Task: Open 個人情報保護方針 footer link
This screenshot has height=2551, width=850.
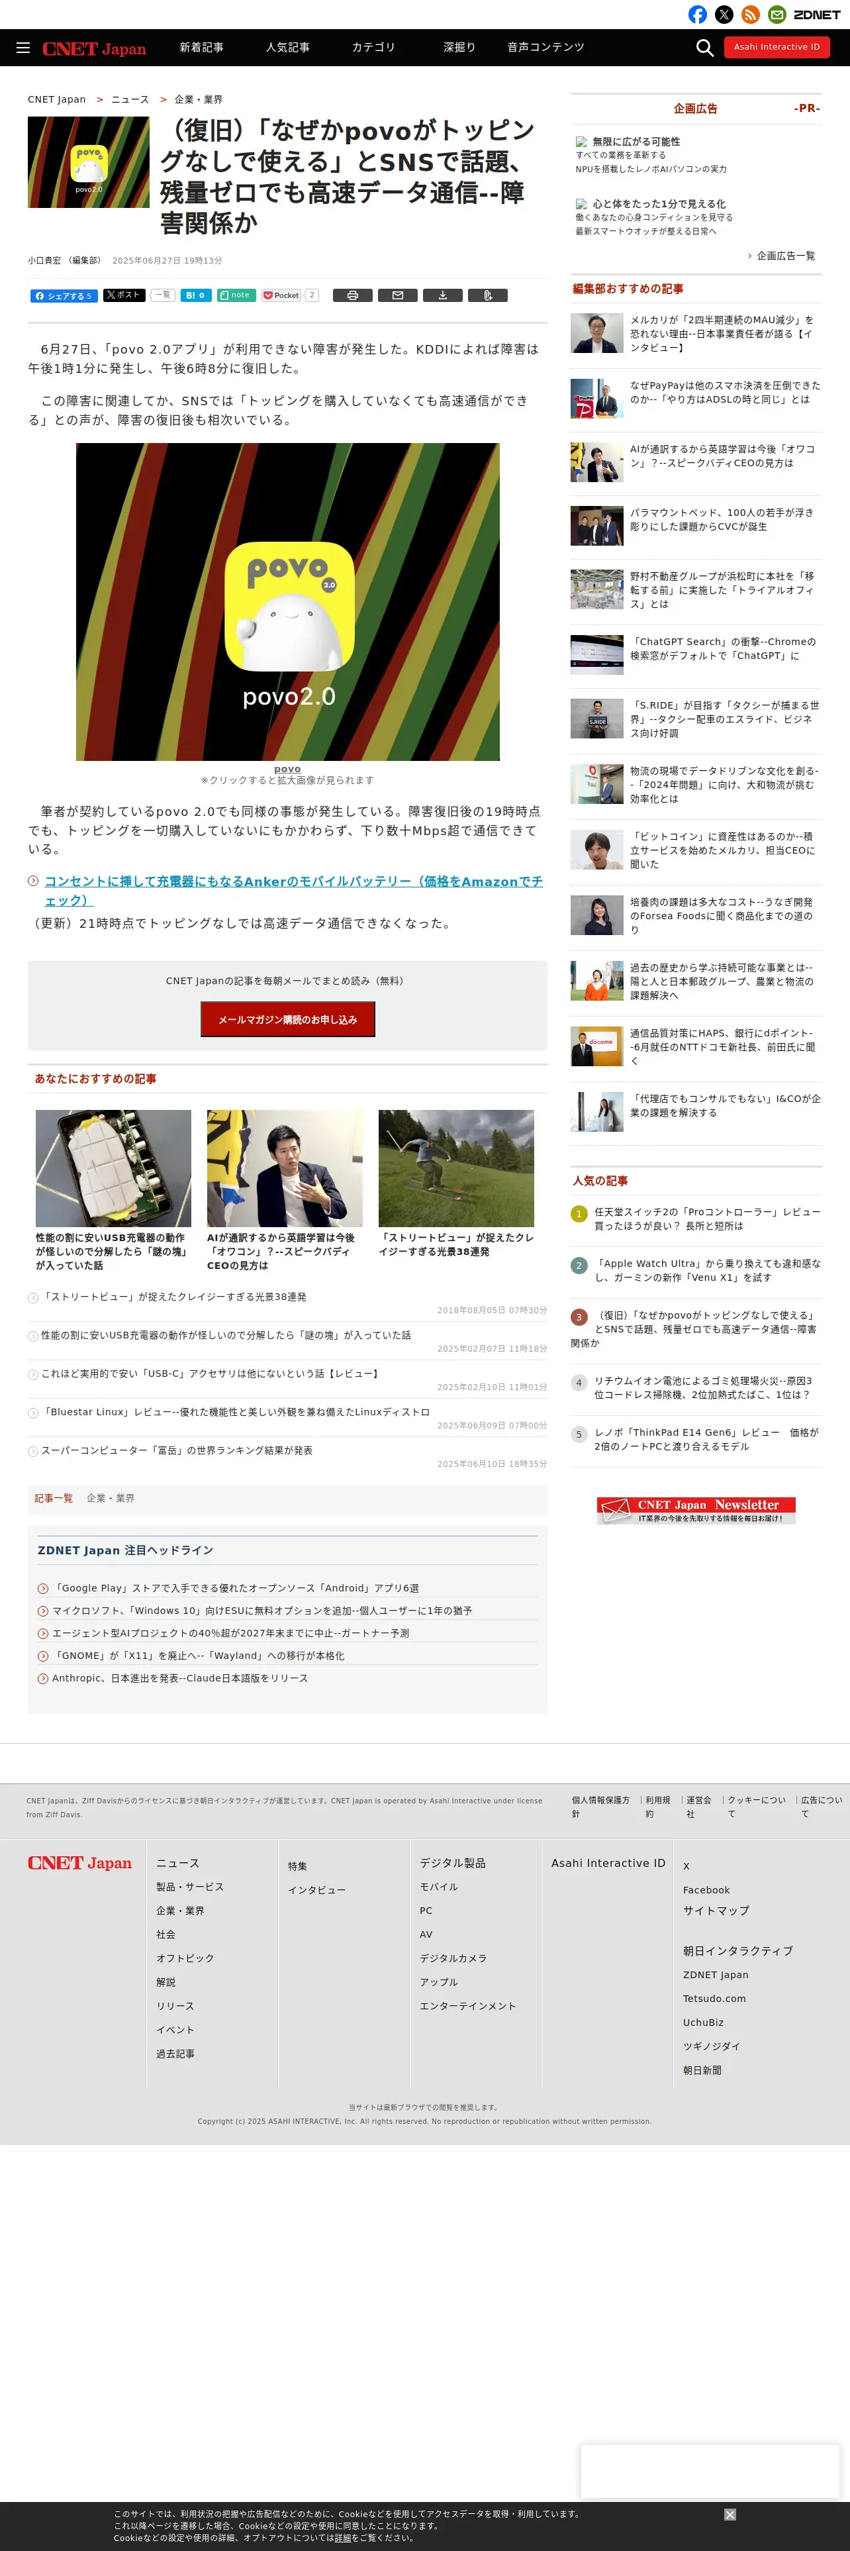Action: [600, 1807]
